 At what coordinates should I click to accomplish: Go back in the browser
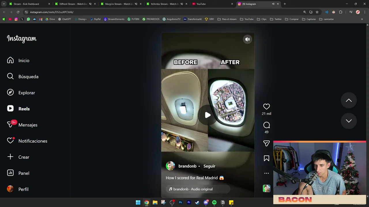click(4, 12)
